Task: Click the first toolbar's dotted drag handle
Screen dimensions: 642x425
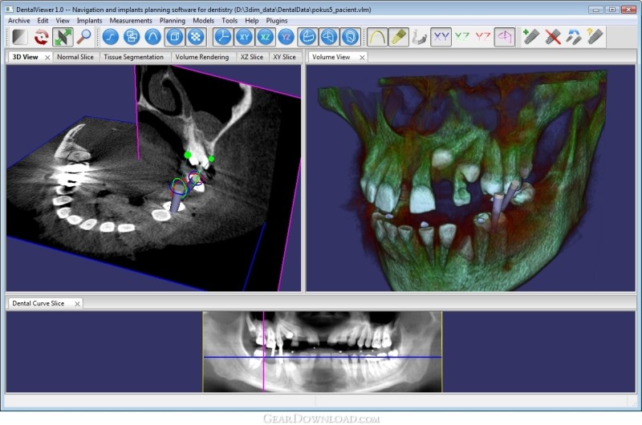Action: coord(8,37)
